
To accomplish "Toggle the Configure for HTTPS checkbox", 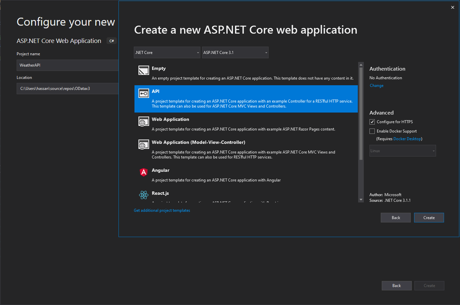I will pos(372,122).
